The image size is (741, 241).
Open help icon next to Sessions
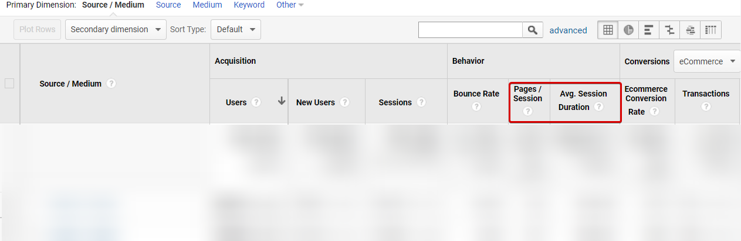(x=421, y=102)
